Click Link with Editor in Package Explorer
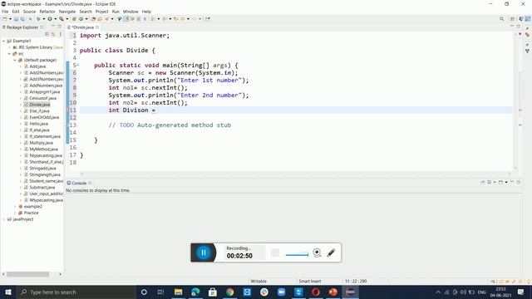 tap(53, 34)
